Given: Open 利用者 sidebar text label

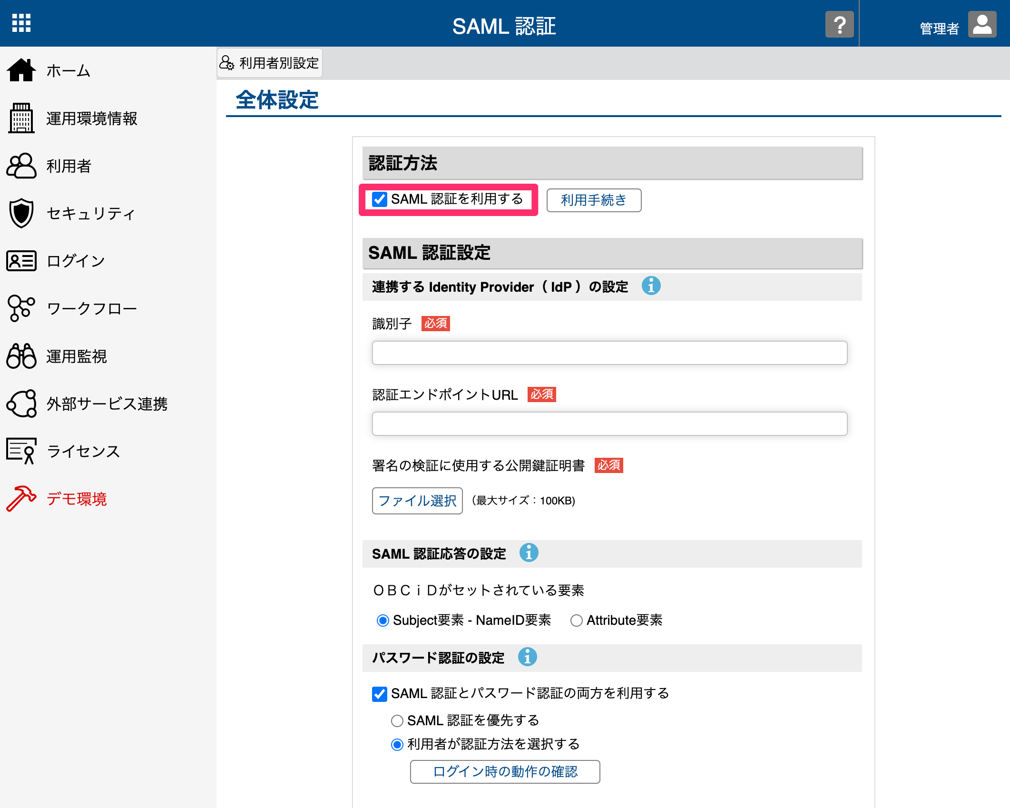Looking at the screenshot, I should click(x=69, y=166).
